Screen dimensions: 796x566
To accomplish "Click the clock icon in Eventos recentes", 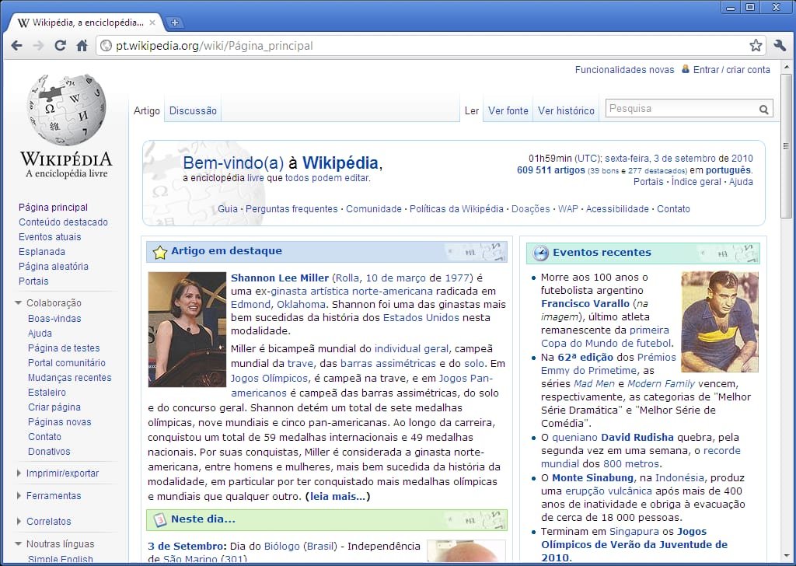I will [x=541, y=253].
